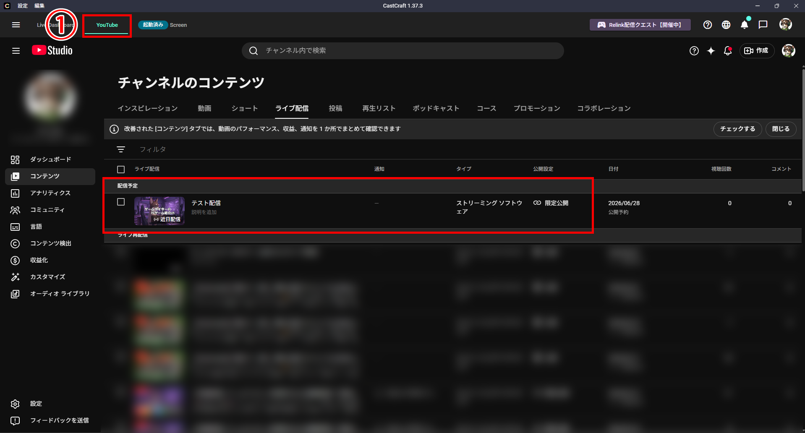The width and height of the screenshot is (805, 433).
Task: Go to アナリティクス in the sidebar
Action: click(50, 193)
